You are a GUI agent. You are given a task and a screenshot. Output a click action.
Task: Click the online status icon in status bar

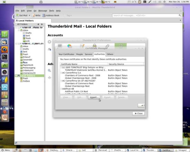click(x=16, y=143)
